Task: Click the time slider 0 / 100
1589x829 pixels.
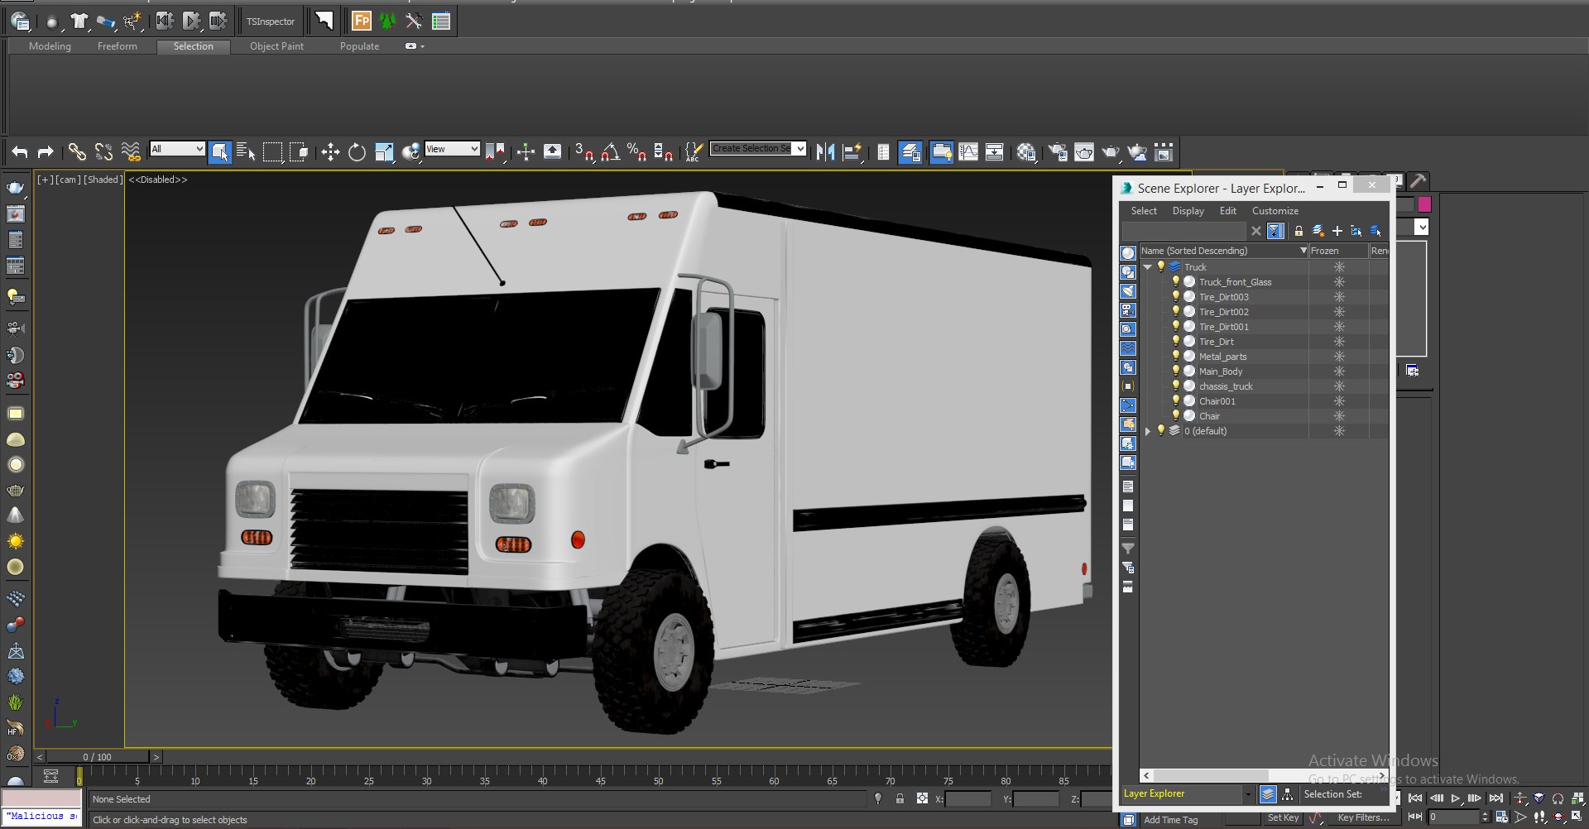Action: tap(98, 757)
